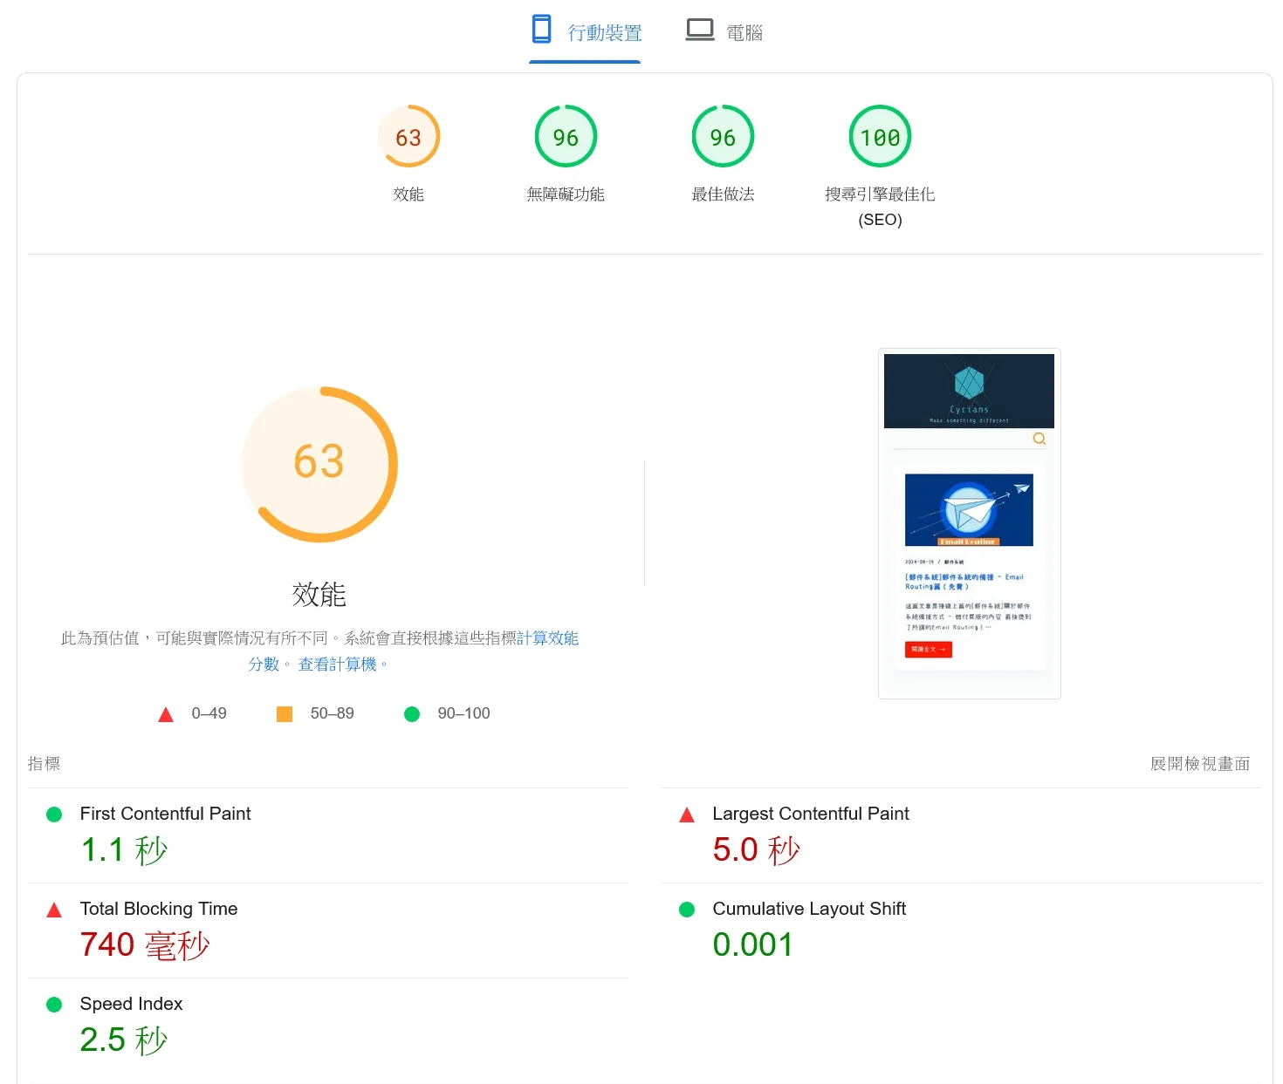This screenshot has height=1084, width=1283.
Task: Select the 96 無障礙功能 score gauge
Action: click(x=566, y=136)
